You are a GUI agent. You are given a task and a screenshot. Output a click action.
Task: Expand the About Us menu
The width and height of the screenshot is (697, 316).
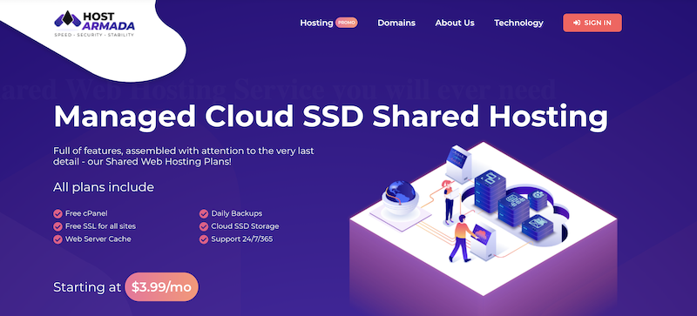click(455, 23)
